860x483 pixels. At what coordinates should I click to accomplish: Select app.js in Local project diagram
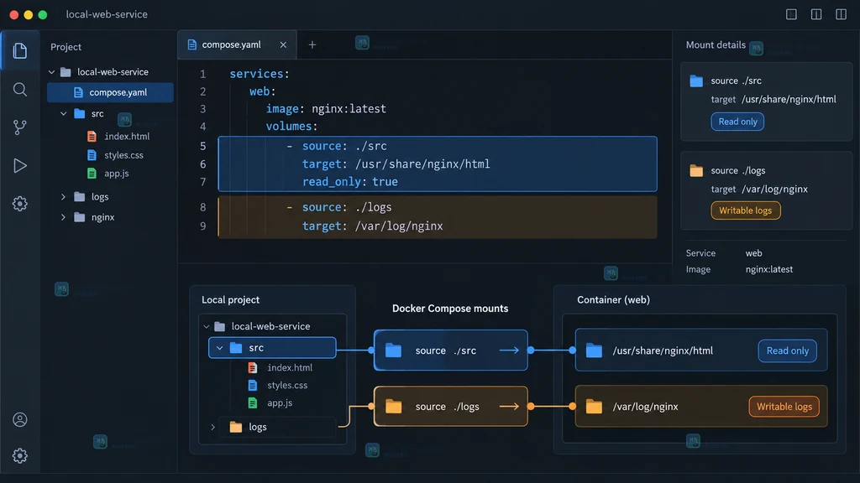point(270,402)
